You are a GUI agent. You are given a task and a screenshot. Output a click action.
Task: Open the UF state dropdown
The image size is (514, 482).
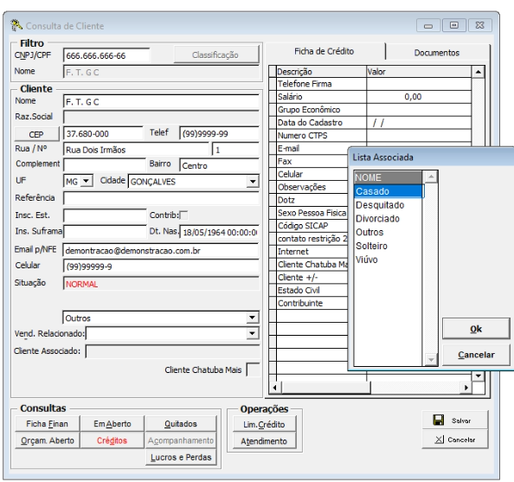click(87, 181)
